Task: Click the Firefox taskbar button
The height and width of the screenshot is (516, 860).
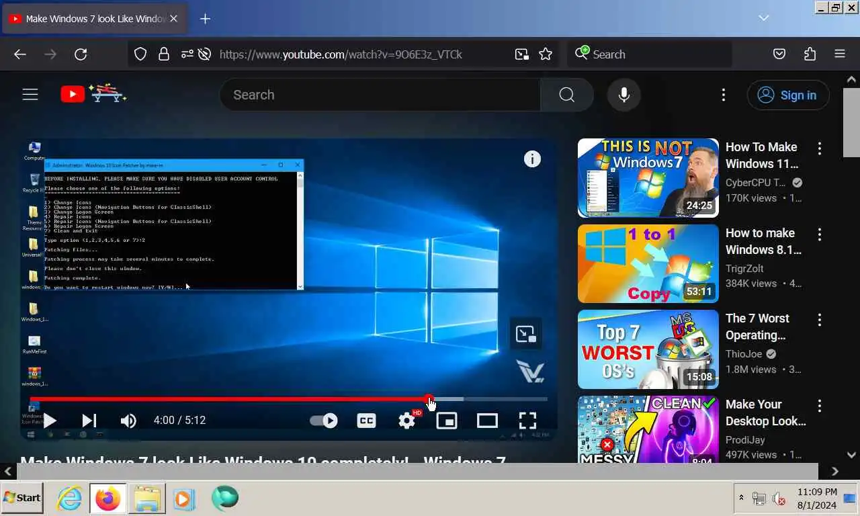Action: click(x=107, y=499)
